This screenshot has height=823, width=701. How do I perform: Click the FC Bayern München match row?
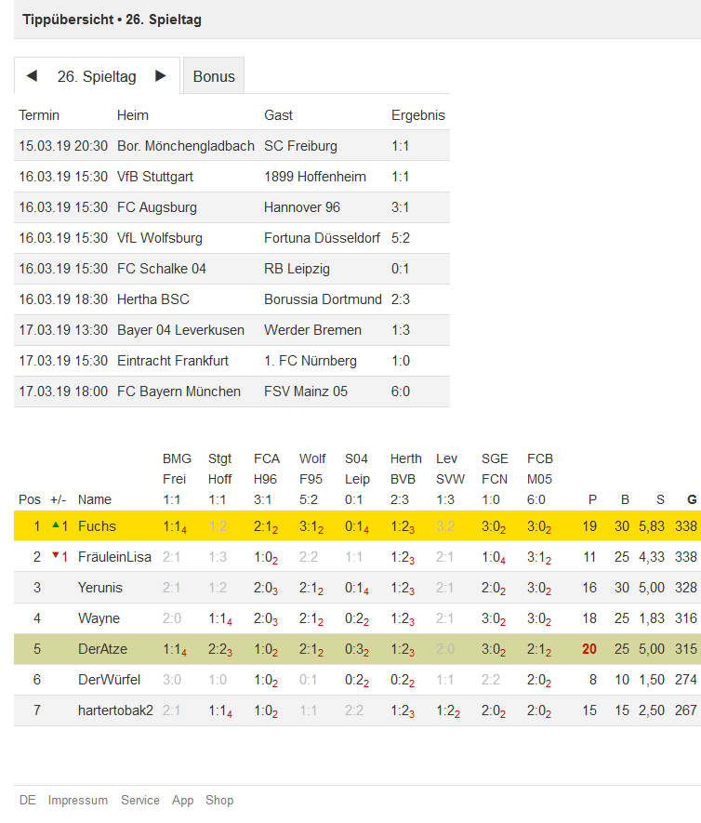pos(231,391)
